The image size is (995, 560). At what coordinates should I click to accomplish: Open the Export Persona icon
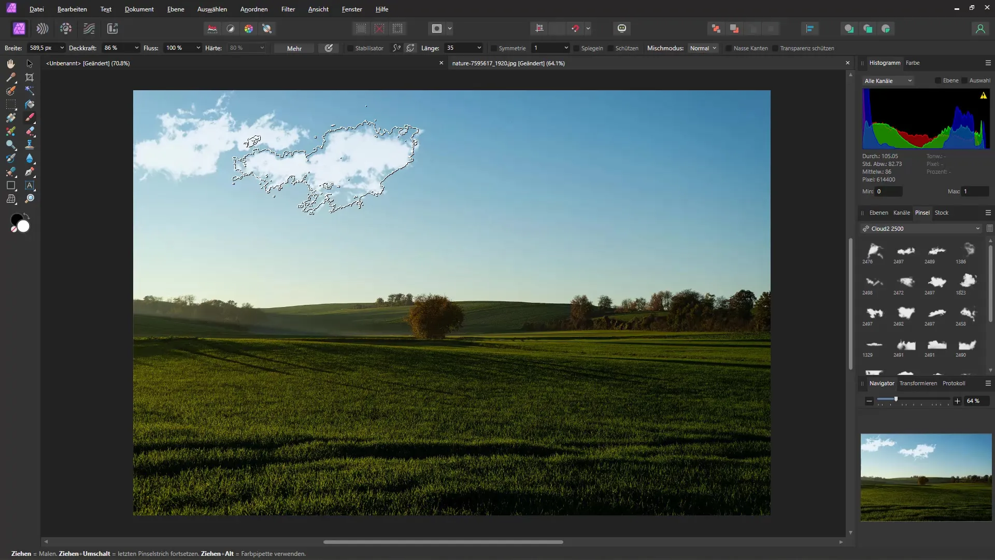pos(112,29)
